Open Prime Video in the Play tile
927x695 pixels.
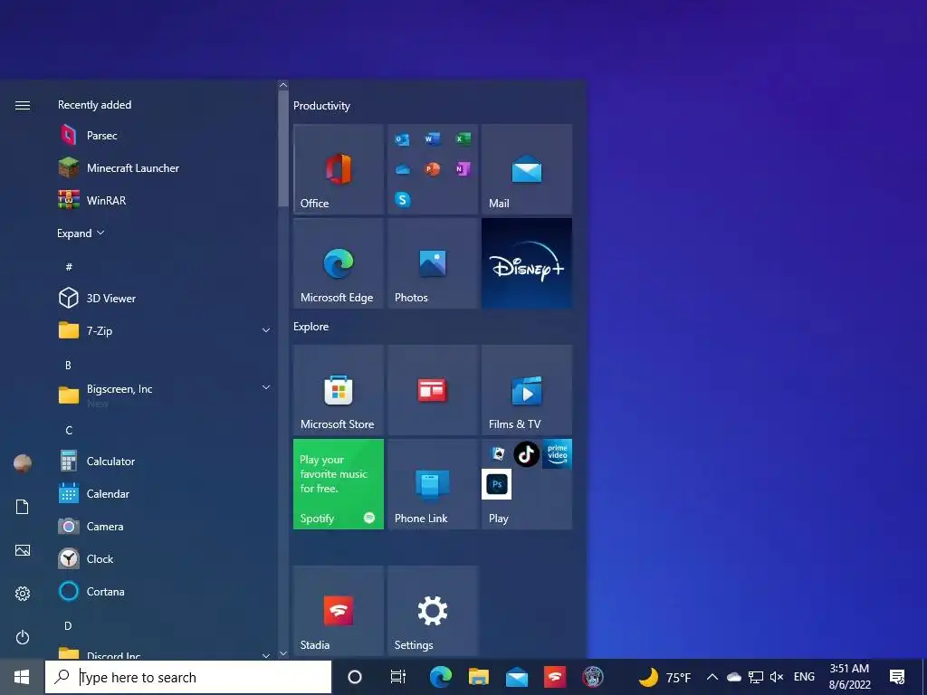coord(557,454)
